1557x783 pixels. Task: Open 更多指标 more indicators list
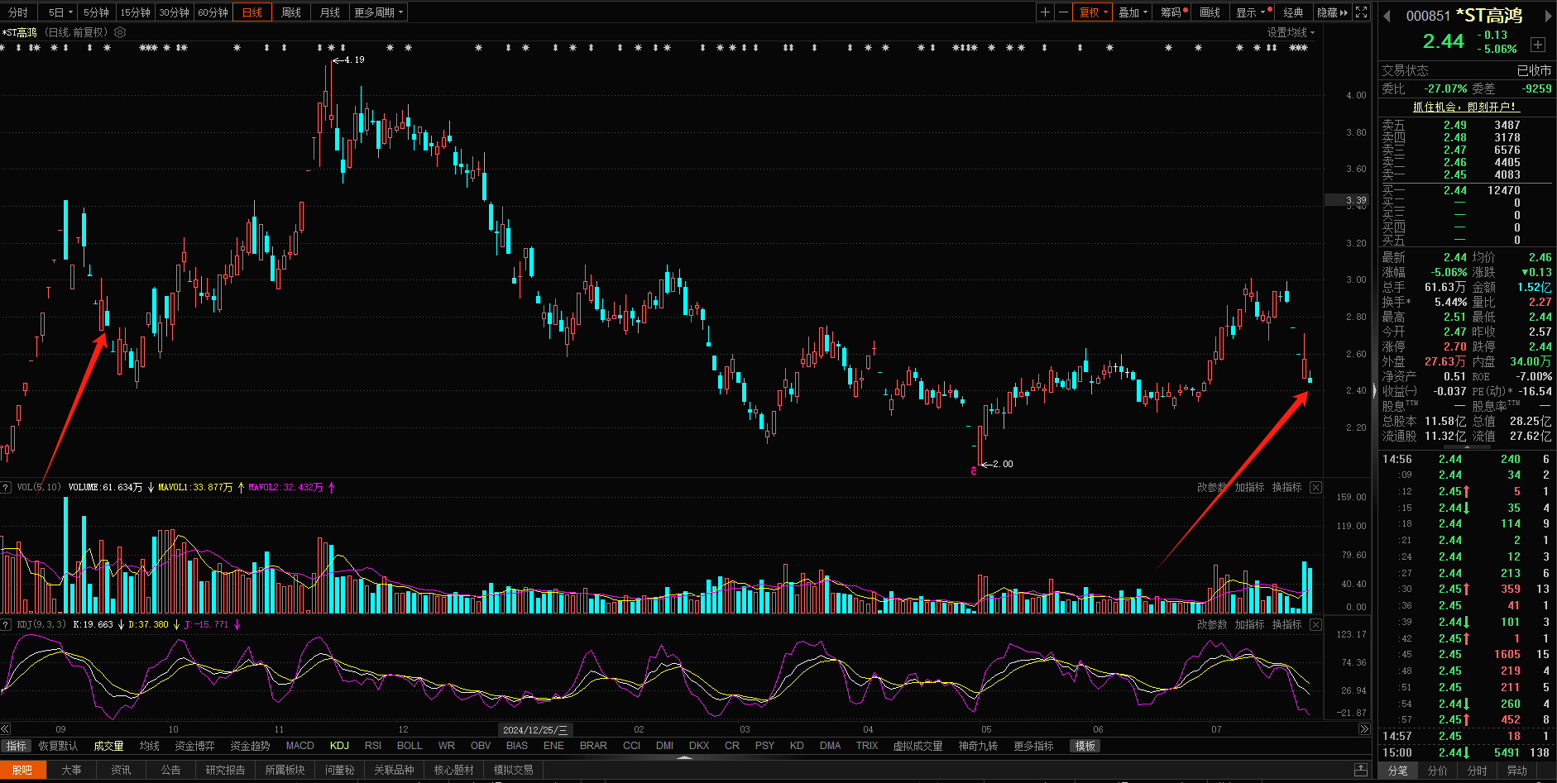tap(1033, 746)
